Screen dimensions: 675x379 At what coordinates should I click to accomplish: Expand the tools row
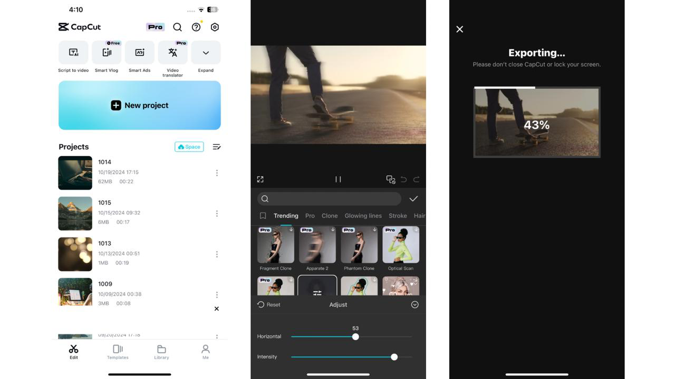[x=206, y=53]
